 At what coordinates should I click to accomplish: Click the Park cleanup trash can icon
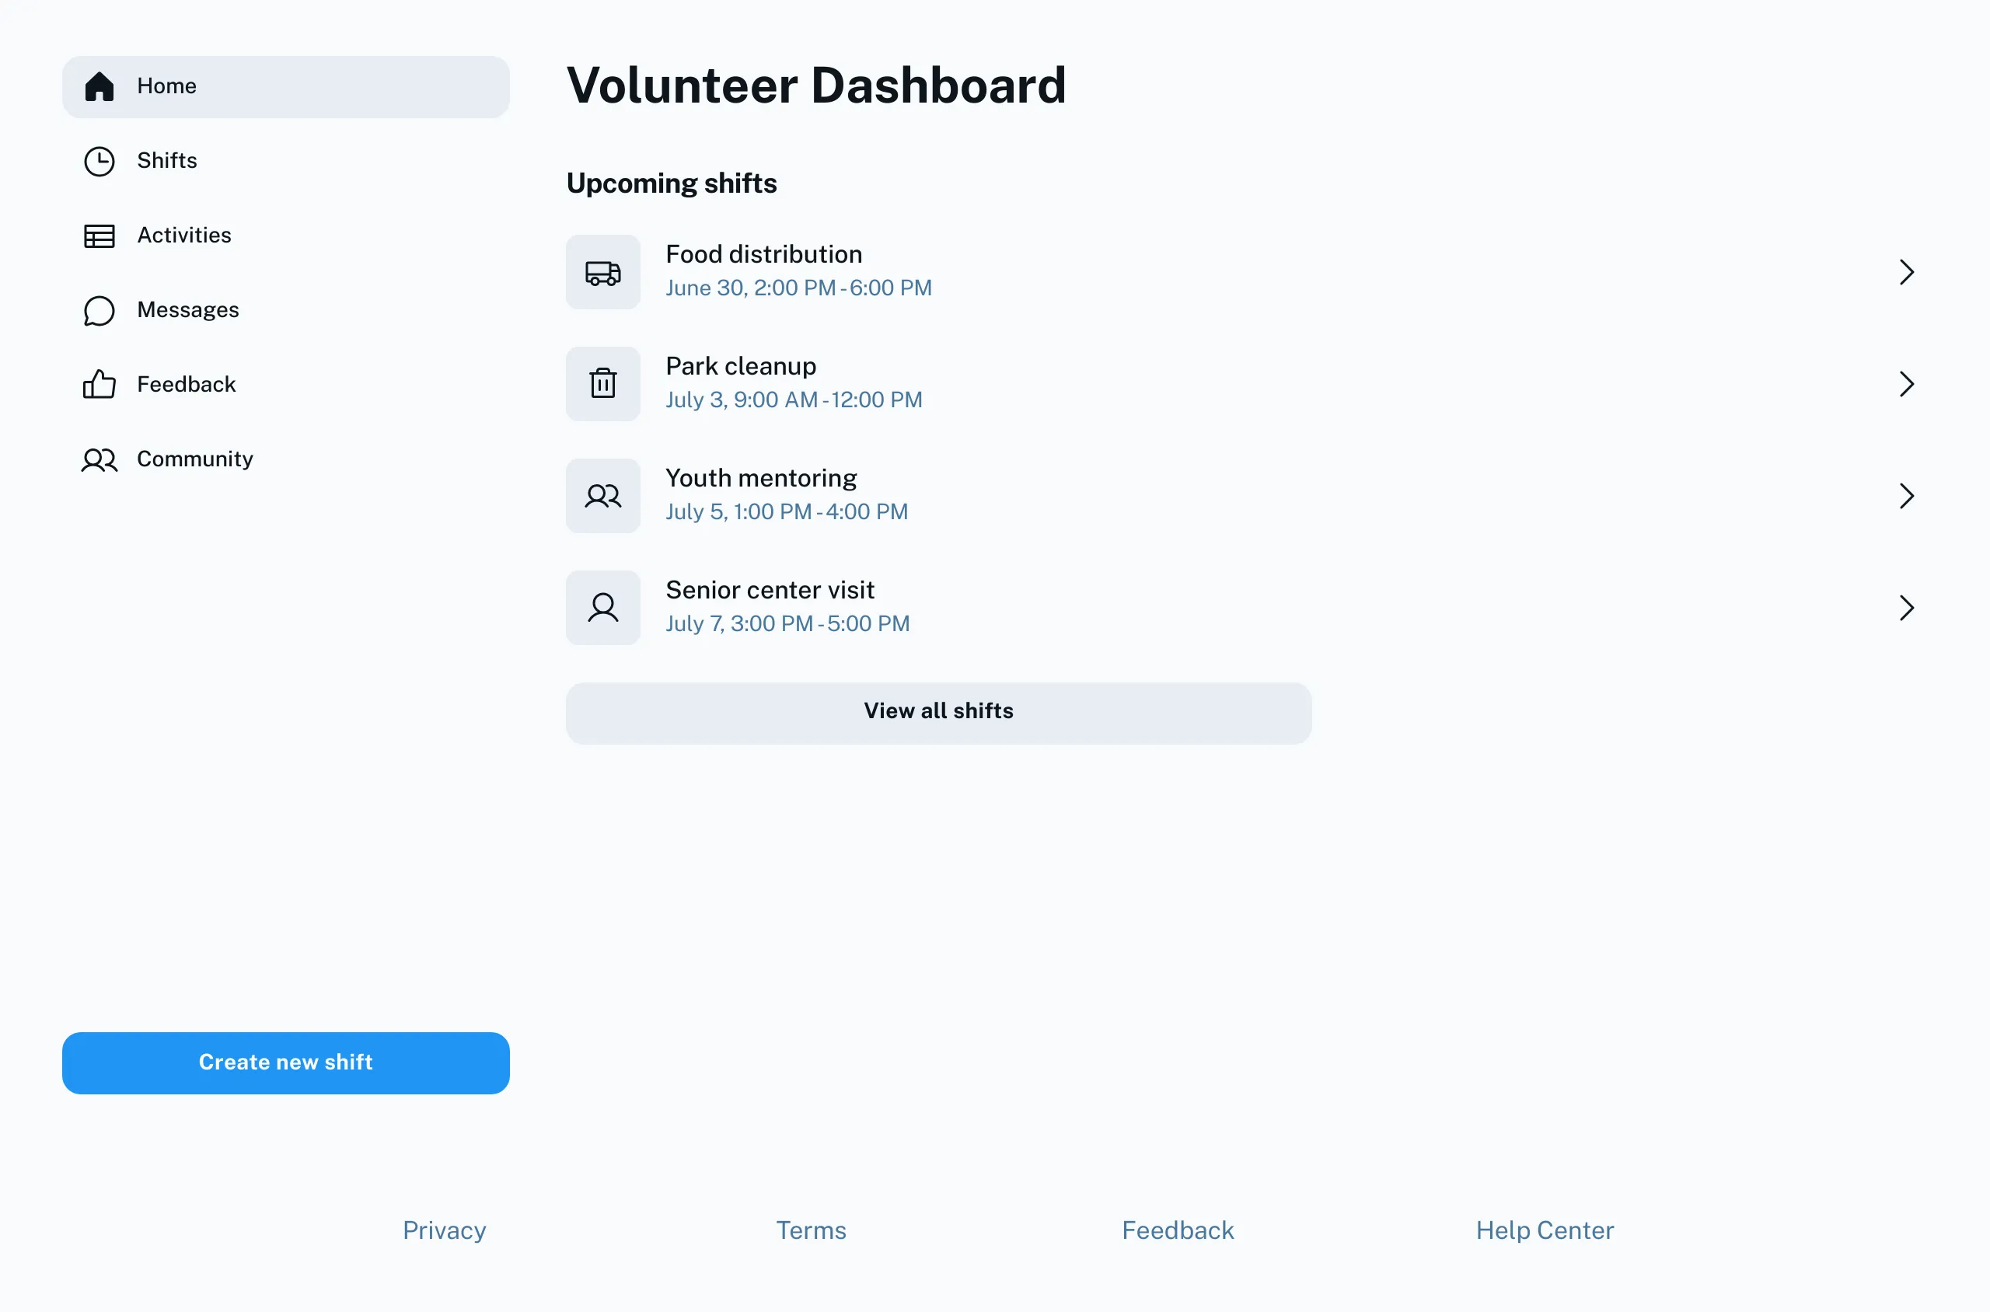[602, 383]
